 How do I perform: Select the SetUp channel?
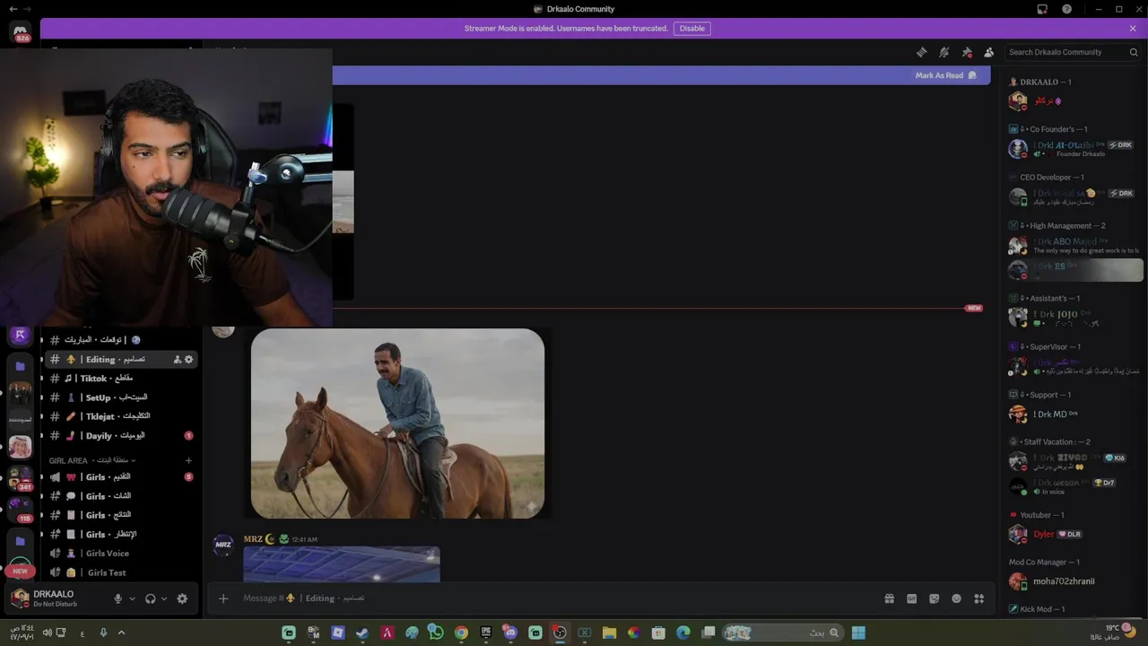(119, 397)
